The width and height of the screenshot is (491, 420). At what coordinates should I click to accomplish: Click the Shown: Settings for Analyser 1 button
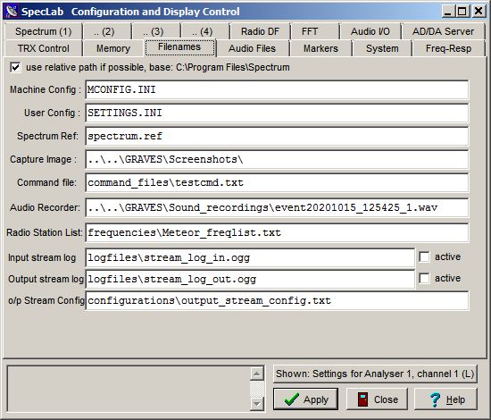[375, 374]
